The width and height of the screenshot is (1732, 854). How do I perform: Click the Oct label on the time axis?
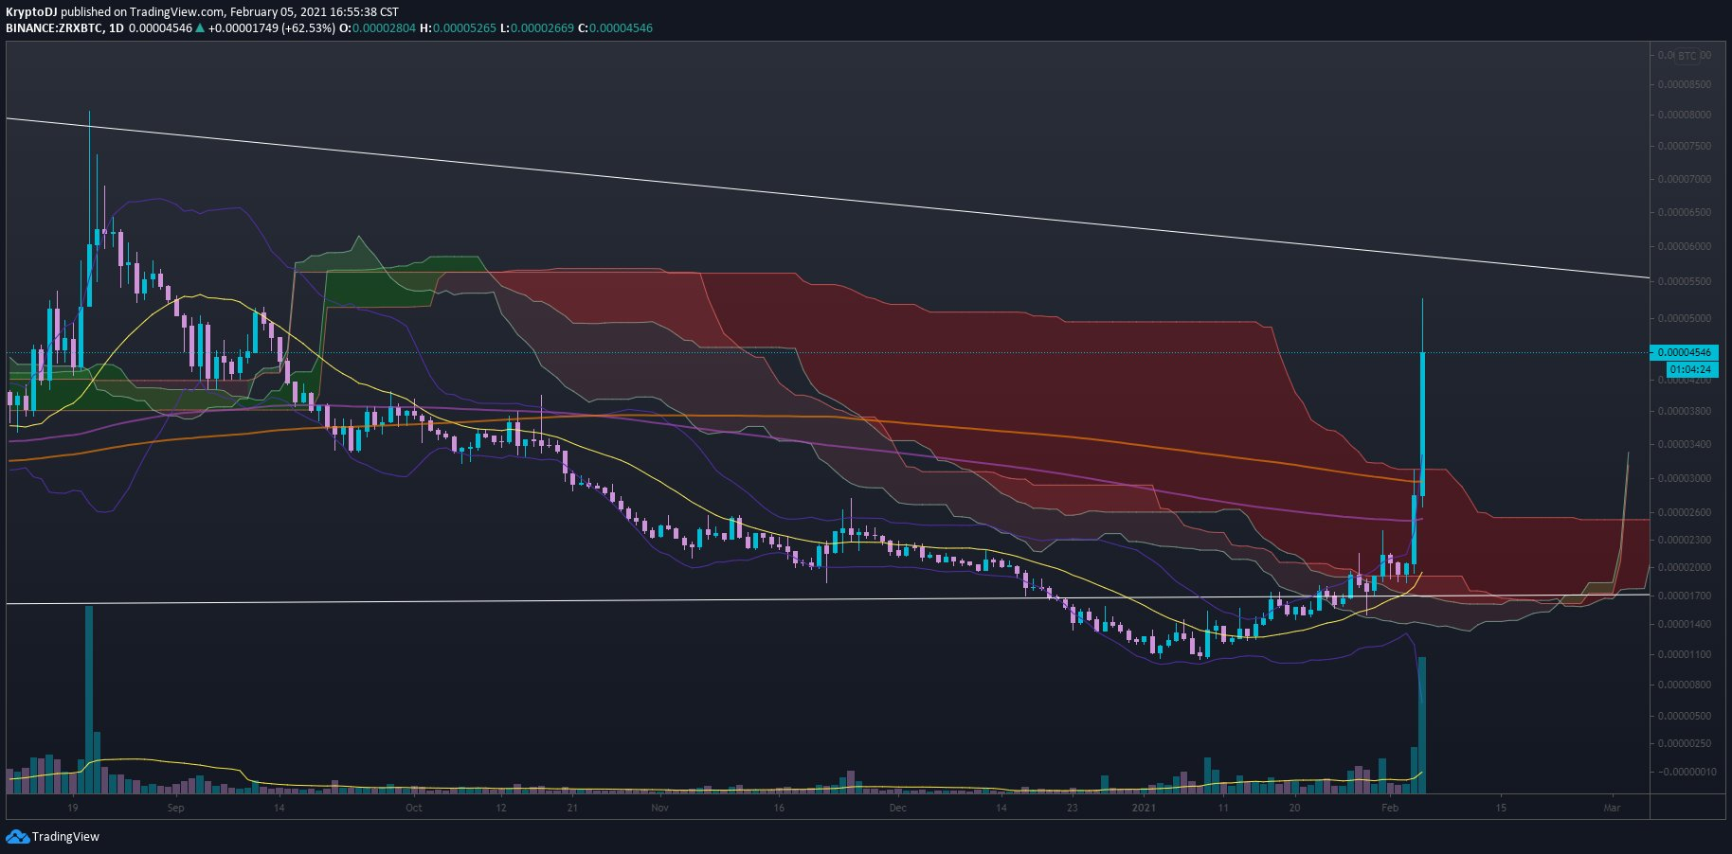[x=413, y=808]
